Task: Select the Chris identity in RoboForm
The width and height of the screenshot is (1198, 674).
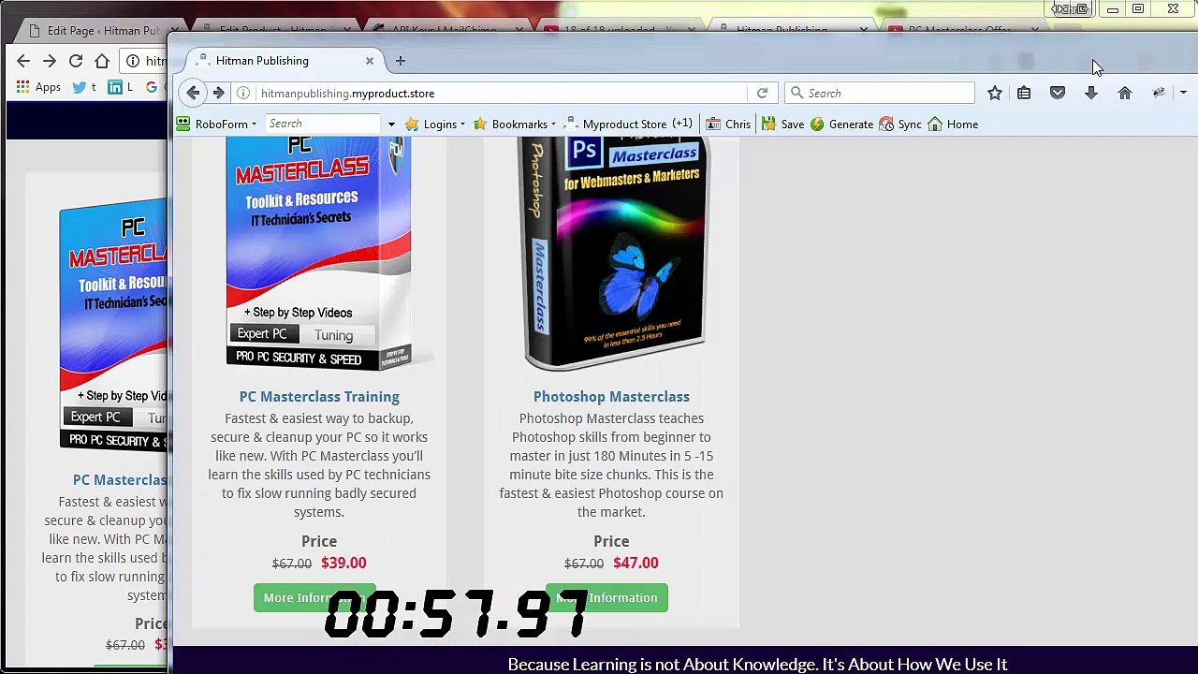Action: pos(728,124)
